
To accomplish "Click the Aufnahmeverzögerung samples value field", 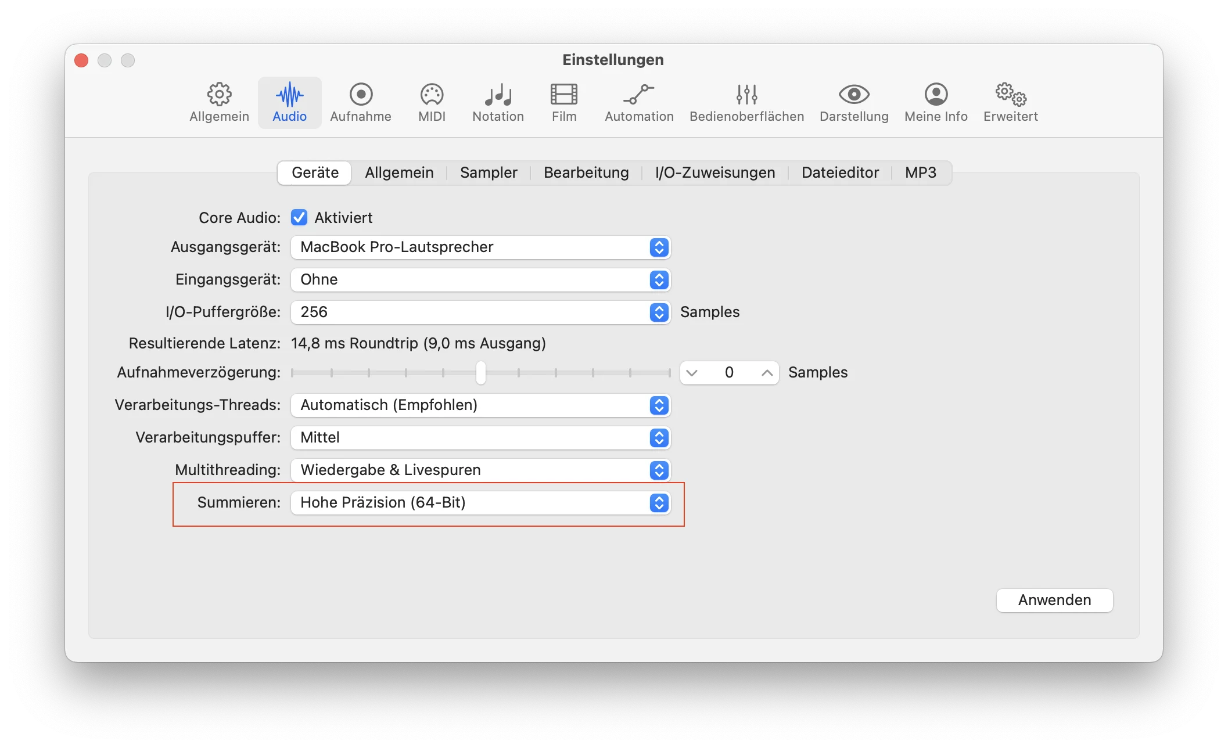I will 729,373.
